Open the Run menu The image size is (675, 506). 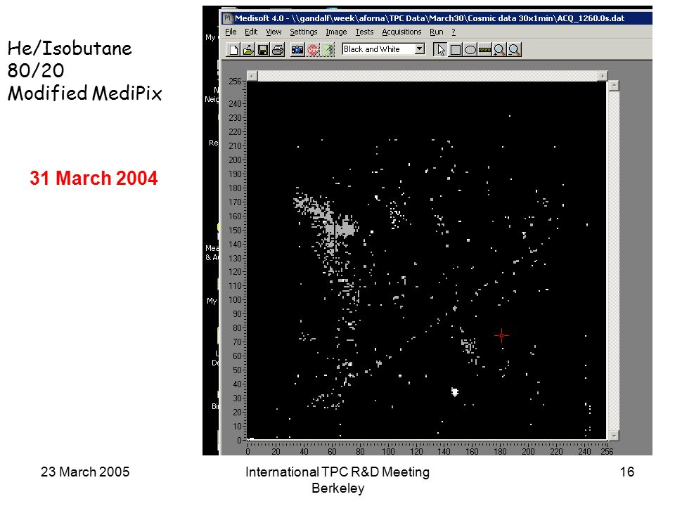[436, 32]
